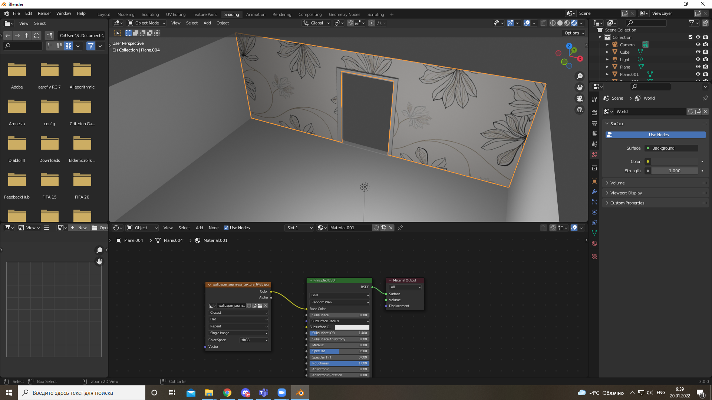Disable Plane in renders camera icon

[x=705, y=67]
